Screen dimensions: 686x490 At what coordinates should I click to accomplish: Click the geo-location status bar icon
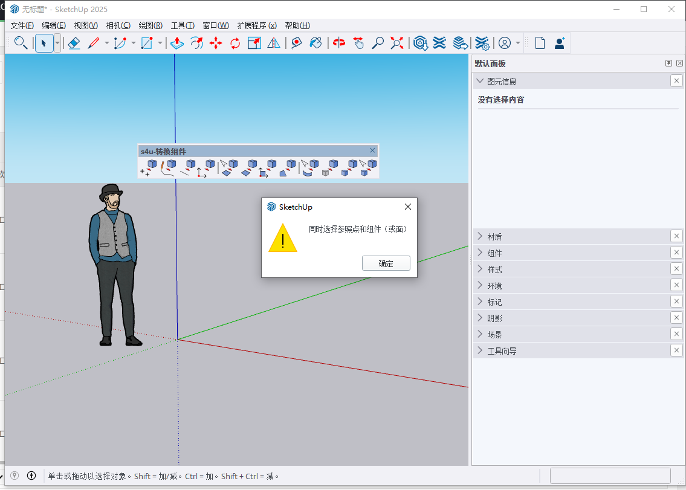pos(15,475)
